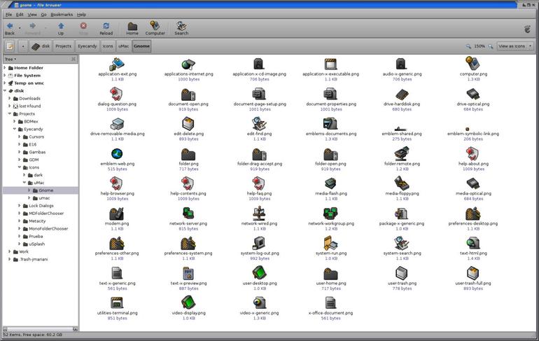Navigate Up one folder level
Viewport: 539px width, 341px height.
point(61,29)
